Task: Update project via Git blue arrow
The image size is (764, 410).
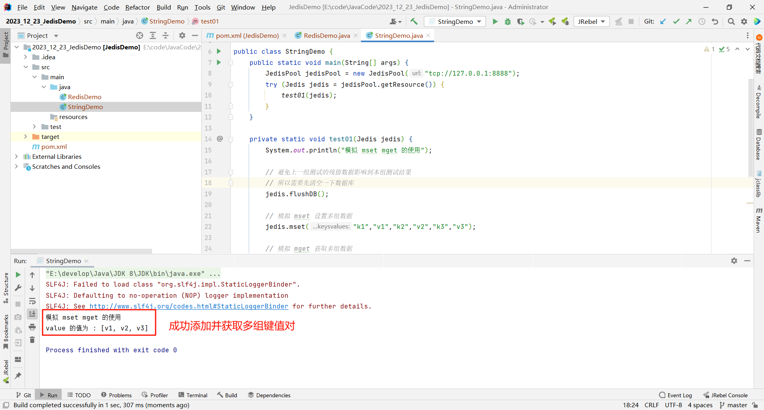Action: [663, 21]
